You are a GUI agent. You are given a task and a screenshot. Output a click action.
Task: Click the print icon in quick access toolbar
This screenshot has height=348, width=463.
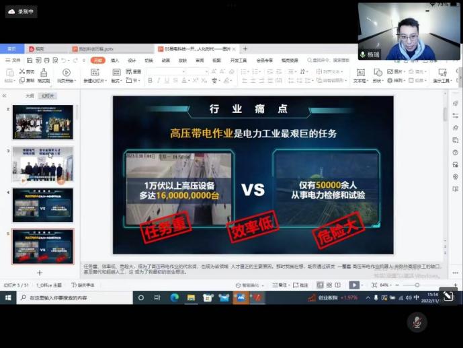46,61
